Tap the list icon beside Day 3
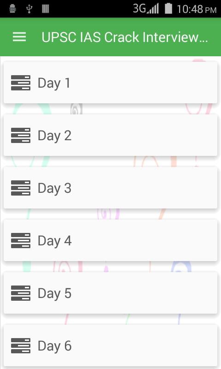Screen dimensions: 221x369 click(x=21, y=188)
